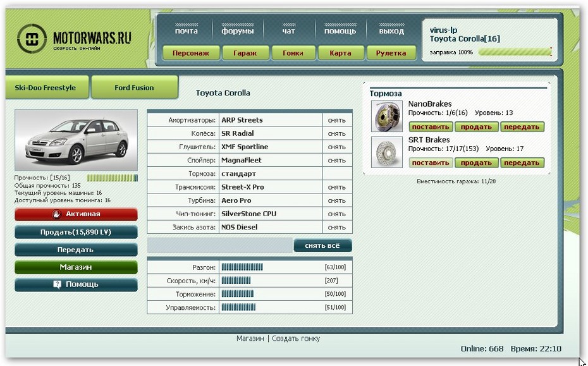The height and width of the screenshot is (366, 588).
Task: Remove the ARP Streets shock absorbers
Action: pos(337,120)
